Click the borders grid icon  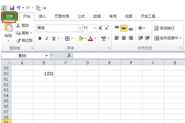click(x=67, y=38)
